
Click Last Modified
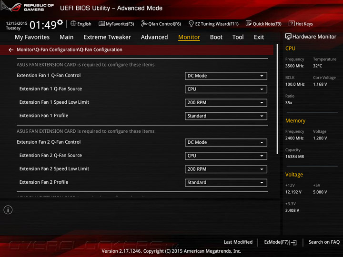point(238,242)
